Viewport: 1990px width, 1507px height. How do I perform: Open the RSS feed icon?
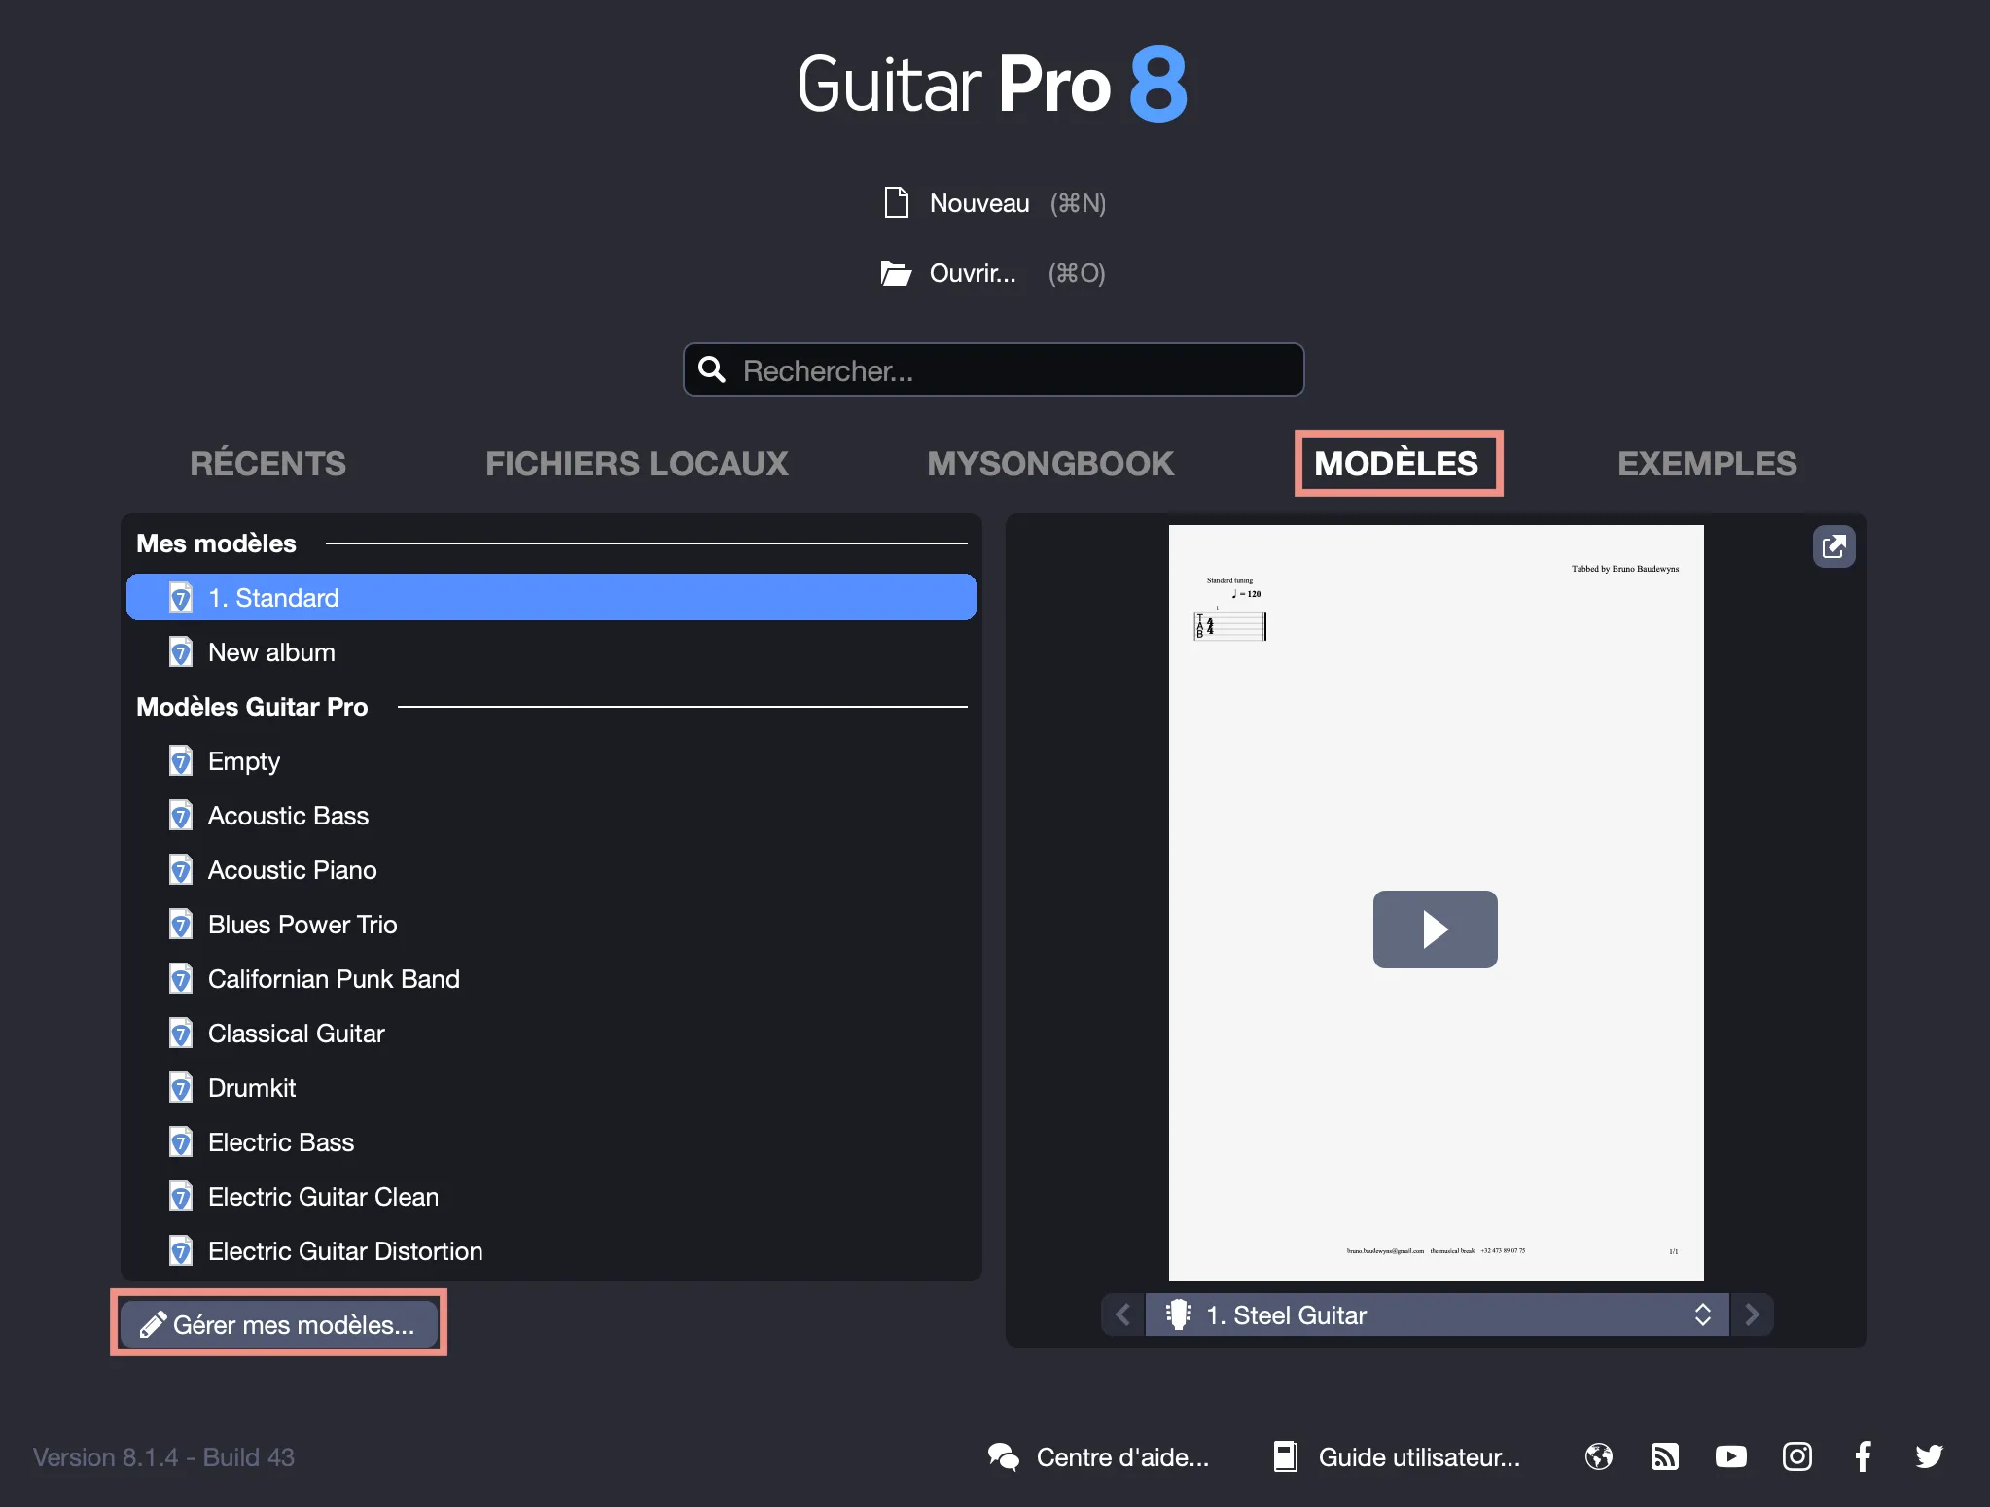pos(1664,1456)
